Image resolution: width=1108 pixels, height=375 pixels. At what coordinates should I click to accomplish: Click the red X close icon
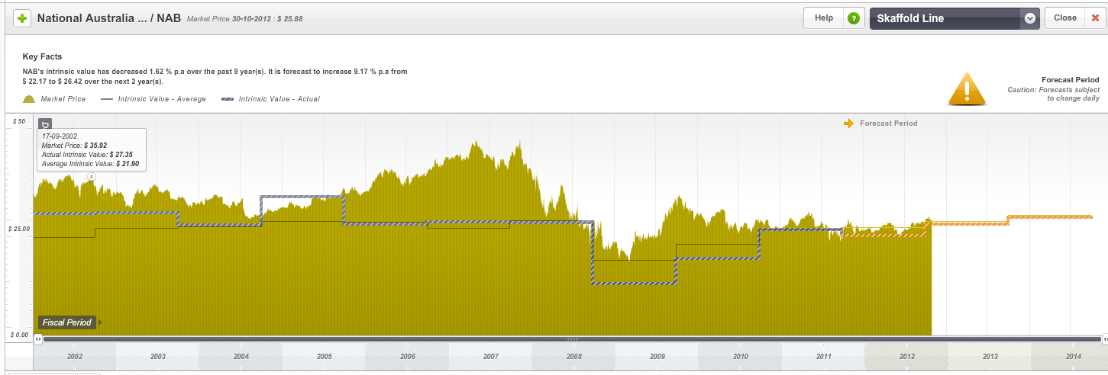(1093, 18)
